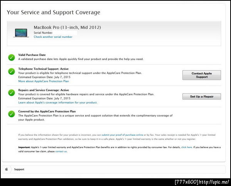Select the repairs coverage Estimated Expiration Date text
The image size is (231, 186).
(44, 98)
